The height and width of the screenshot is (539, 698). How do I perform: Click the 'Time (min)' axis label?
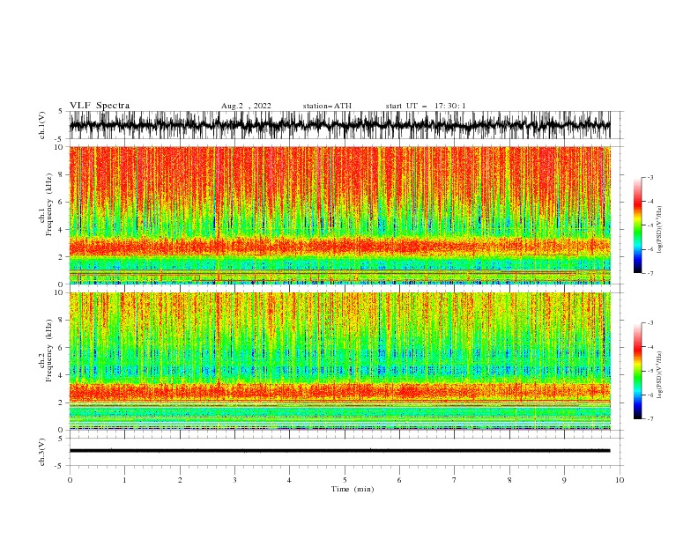(353, 489)
